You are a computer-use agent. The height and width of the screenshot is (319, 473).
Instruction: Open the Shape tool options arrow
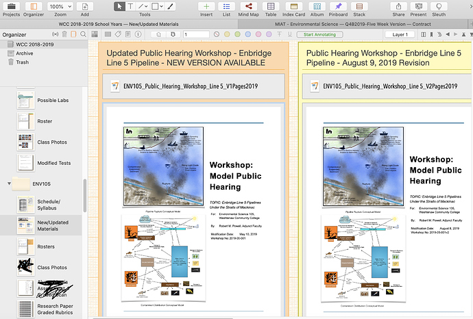[161, 6]
